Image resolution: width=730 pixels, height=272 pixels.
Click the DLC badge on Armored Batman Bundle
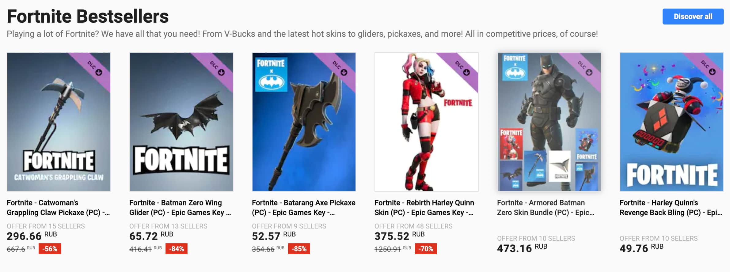(585, 68)
